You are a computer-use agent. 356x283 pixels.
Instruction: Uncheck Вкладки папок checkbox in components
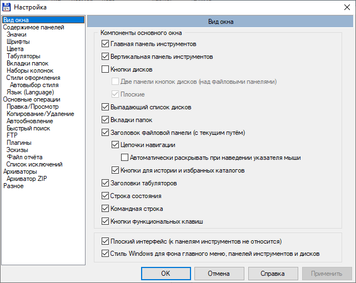tap(105, 119)
